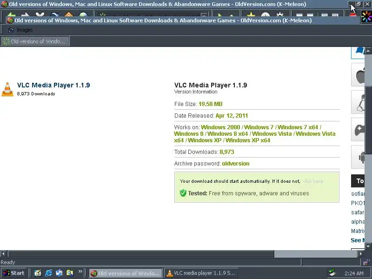The height and width of the screenshot is (279, 372).
Task: Open Outlook Express quick launch icon
Action: (59, 273)
